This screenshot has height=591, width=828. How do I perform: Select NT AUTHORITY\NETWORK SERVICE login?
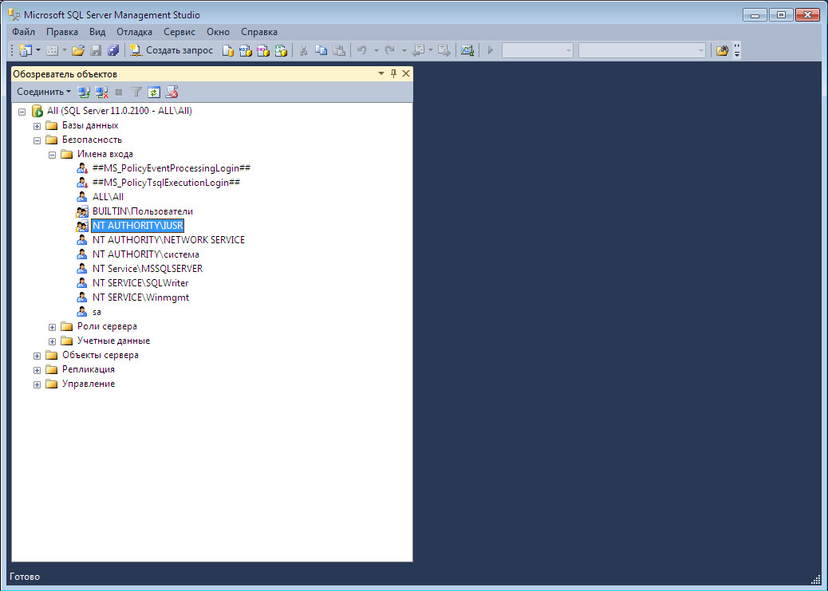click(x=168, y=240)
